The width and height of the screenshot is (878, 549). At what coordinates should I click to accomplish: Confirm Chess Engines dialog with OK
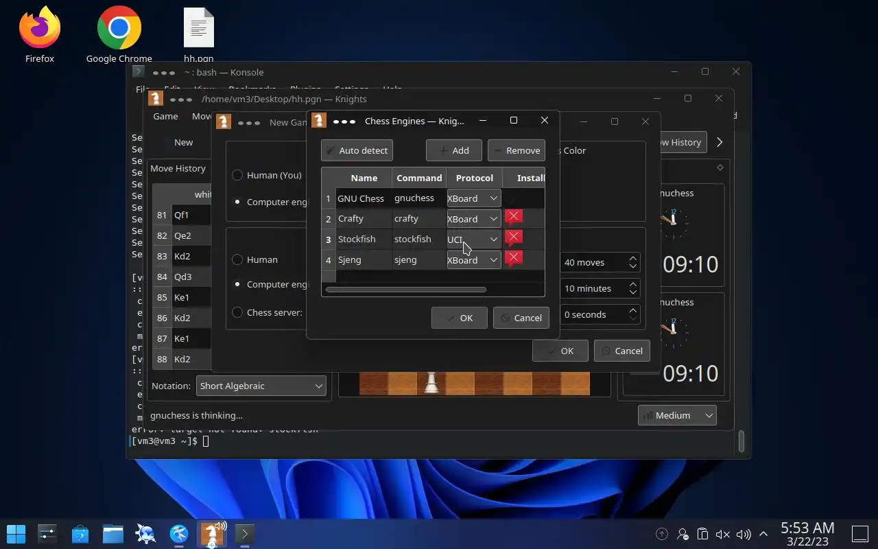click(460, 318)
